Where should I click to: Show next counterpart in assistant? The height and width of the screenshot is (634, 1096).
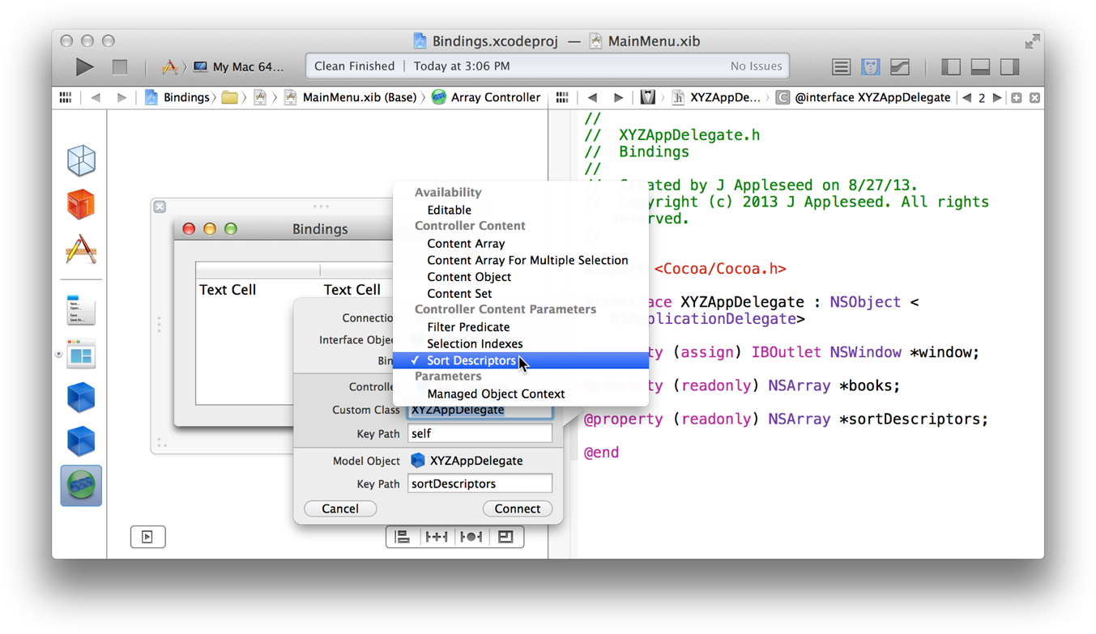pyautogui.click(x=997, y=98)
